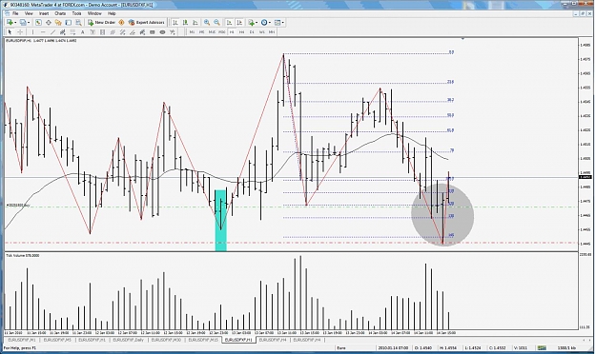Open the Profiles icon
The width and height of the screenshot is (596, 354).
(23, 23)
